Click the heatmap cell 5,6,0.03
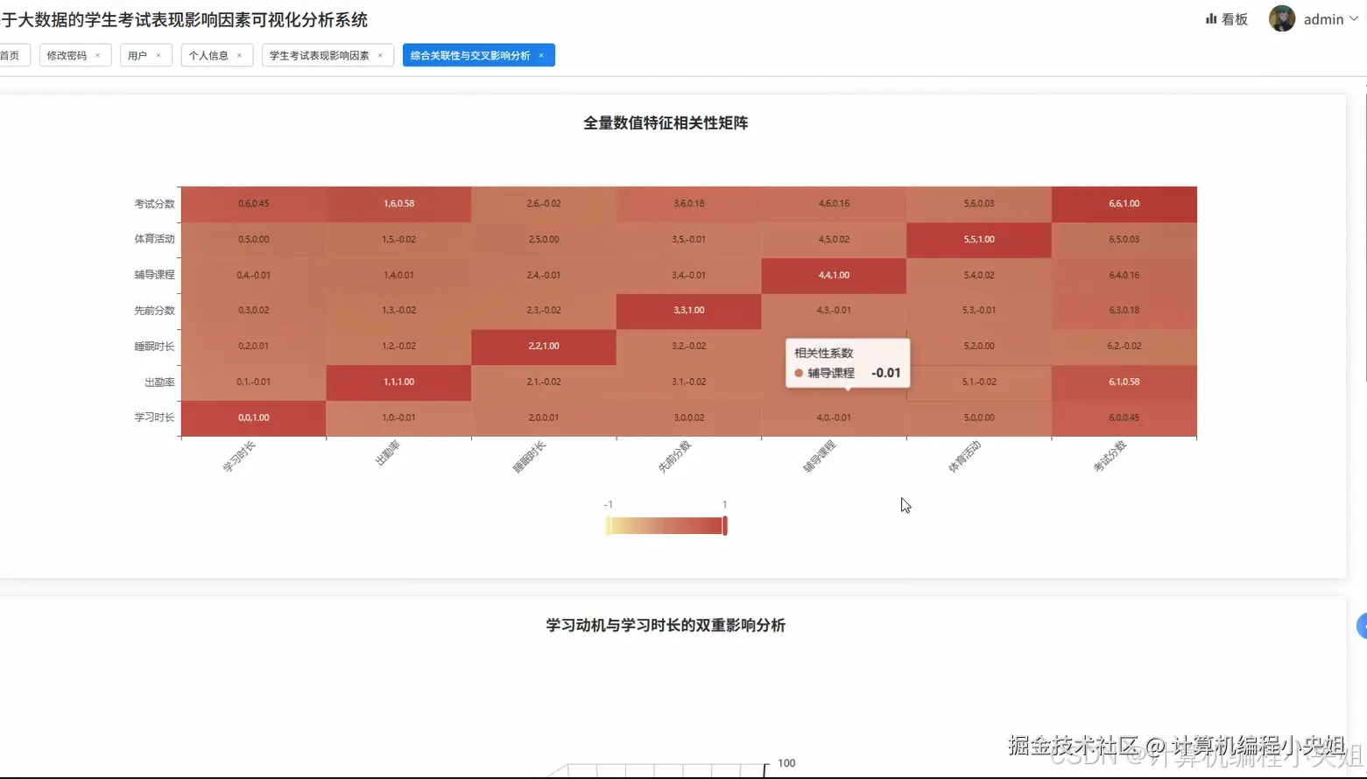 [x=979, y=203]
